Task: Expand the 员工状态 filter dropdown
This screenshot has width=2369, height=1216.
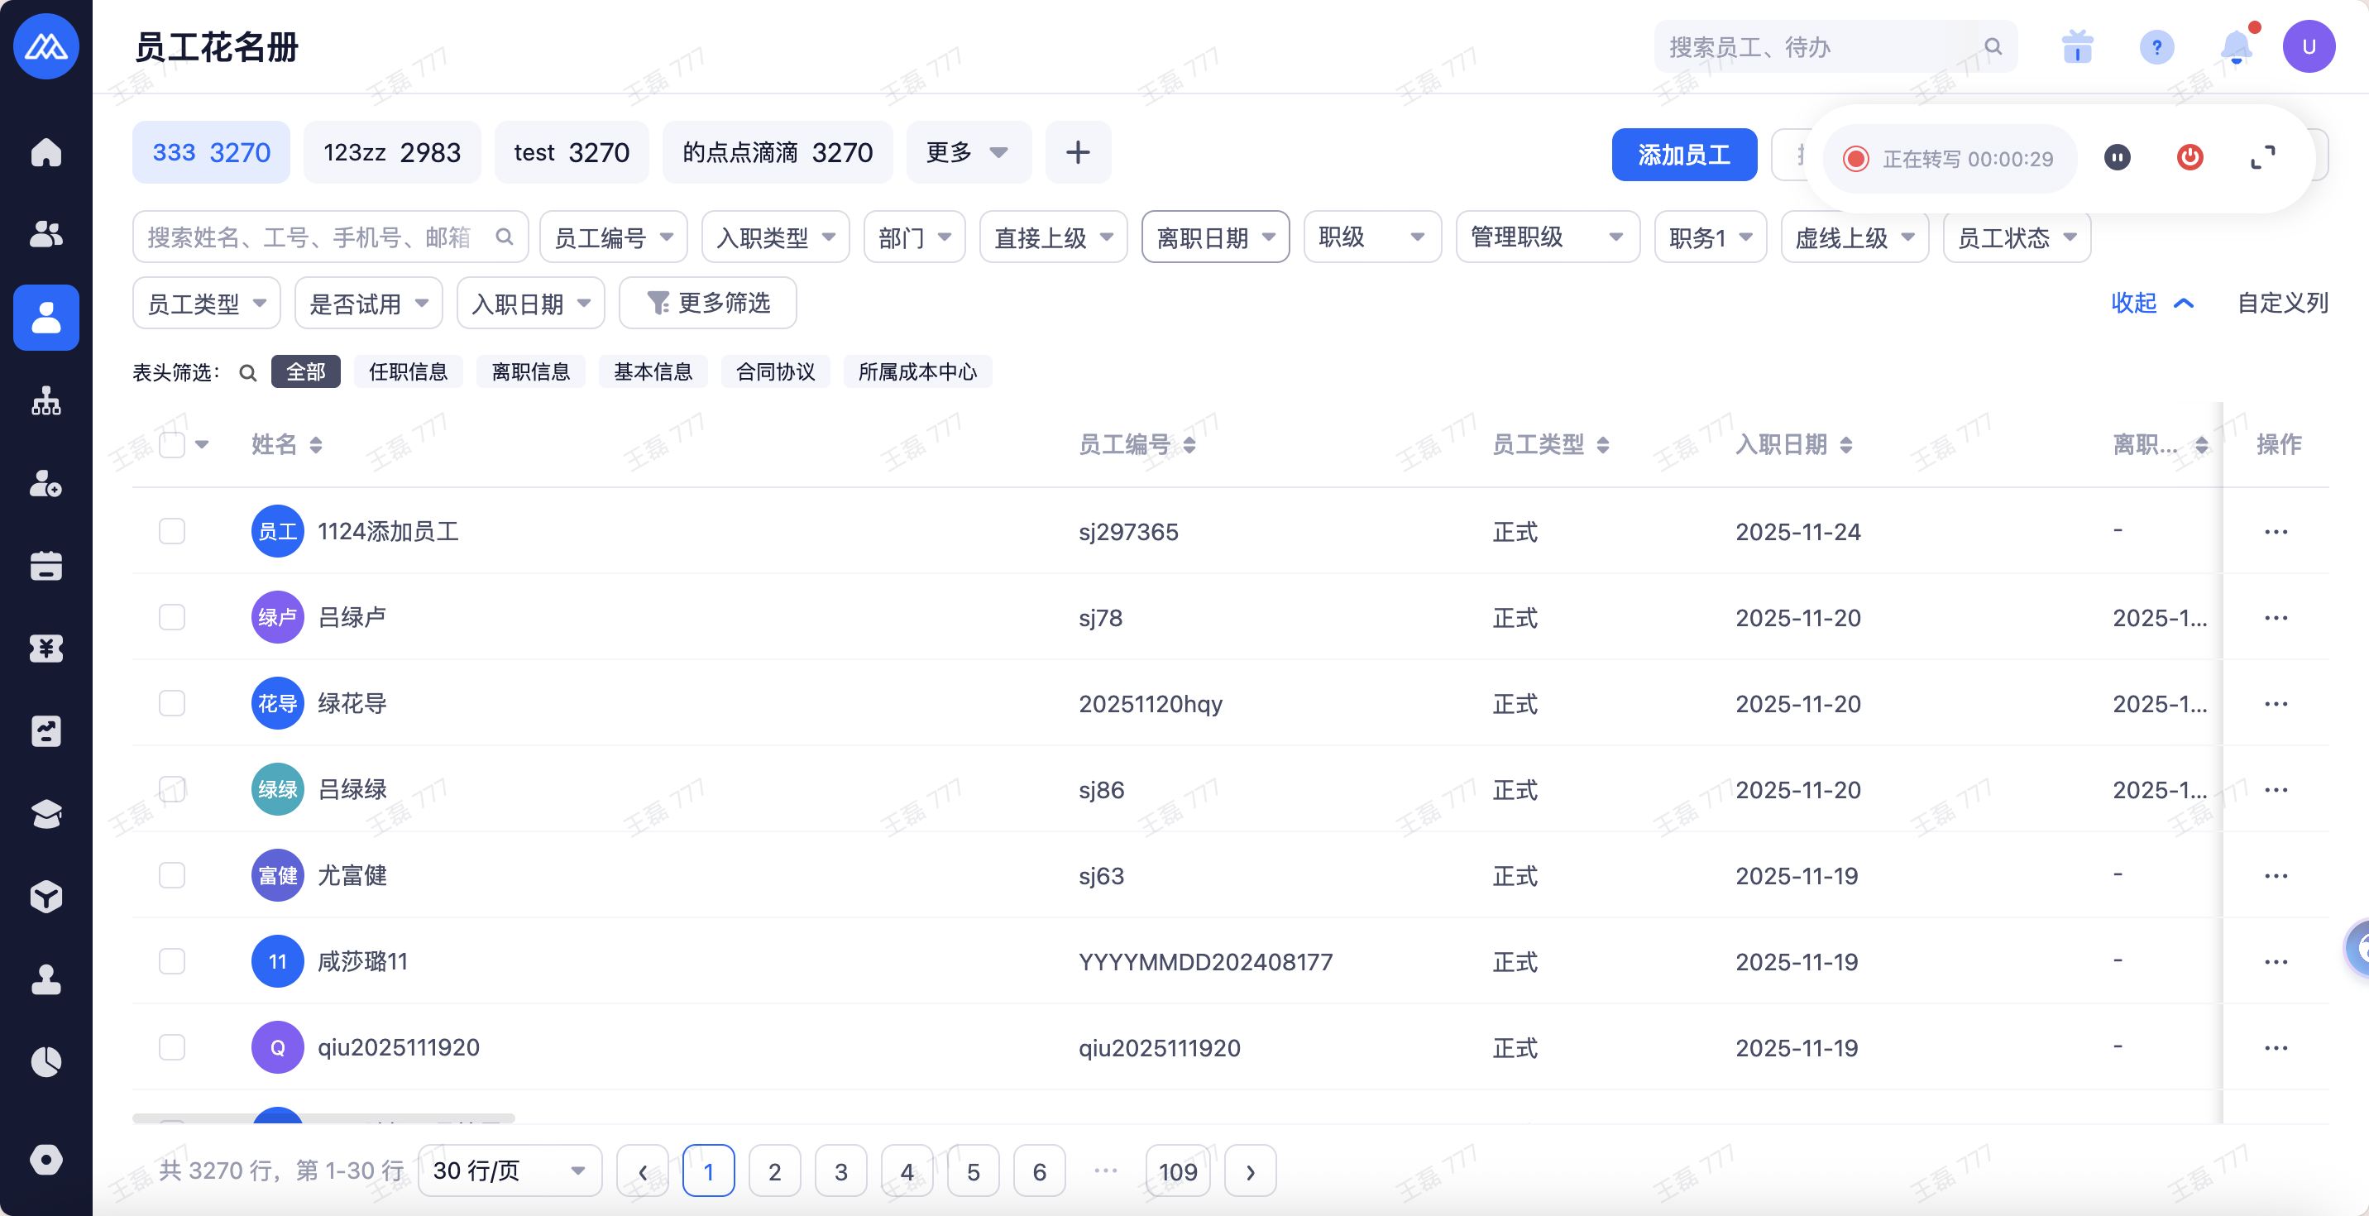Action: (2016, 238)
